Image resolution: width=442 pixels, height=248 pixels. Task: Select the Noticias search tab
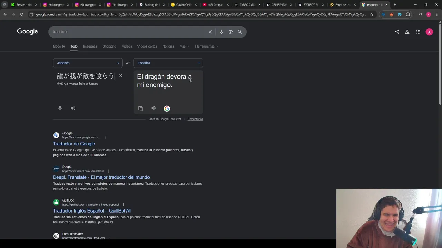click(168, 46)
